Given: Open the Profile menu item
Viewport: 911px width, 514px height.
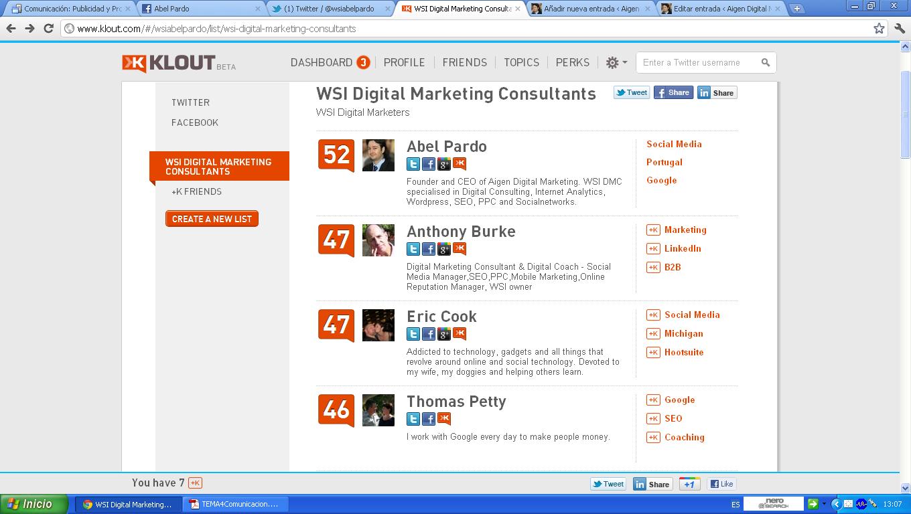Looking at the screenshot, I should [x=404, y=62].
